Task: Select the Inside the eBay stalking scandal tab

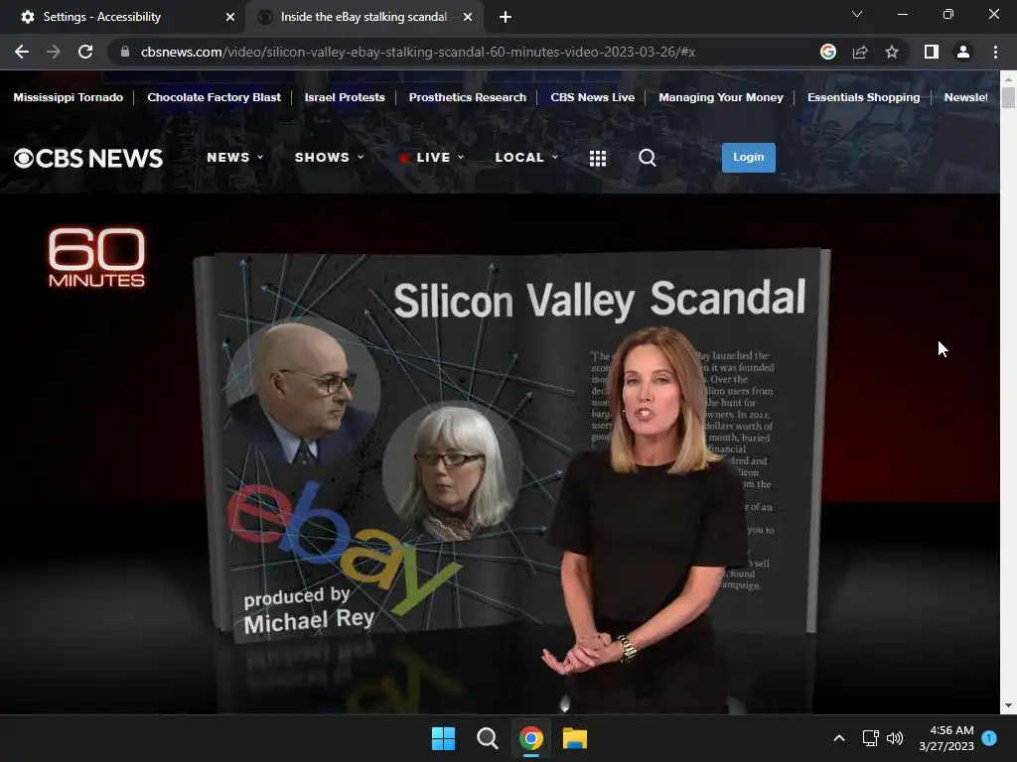Action: tap(363, 17)
